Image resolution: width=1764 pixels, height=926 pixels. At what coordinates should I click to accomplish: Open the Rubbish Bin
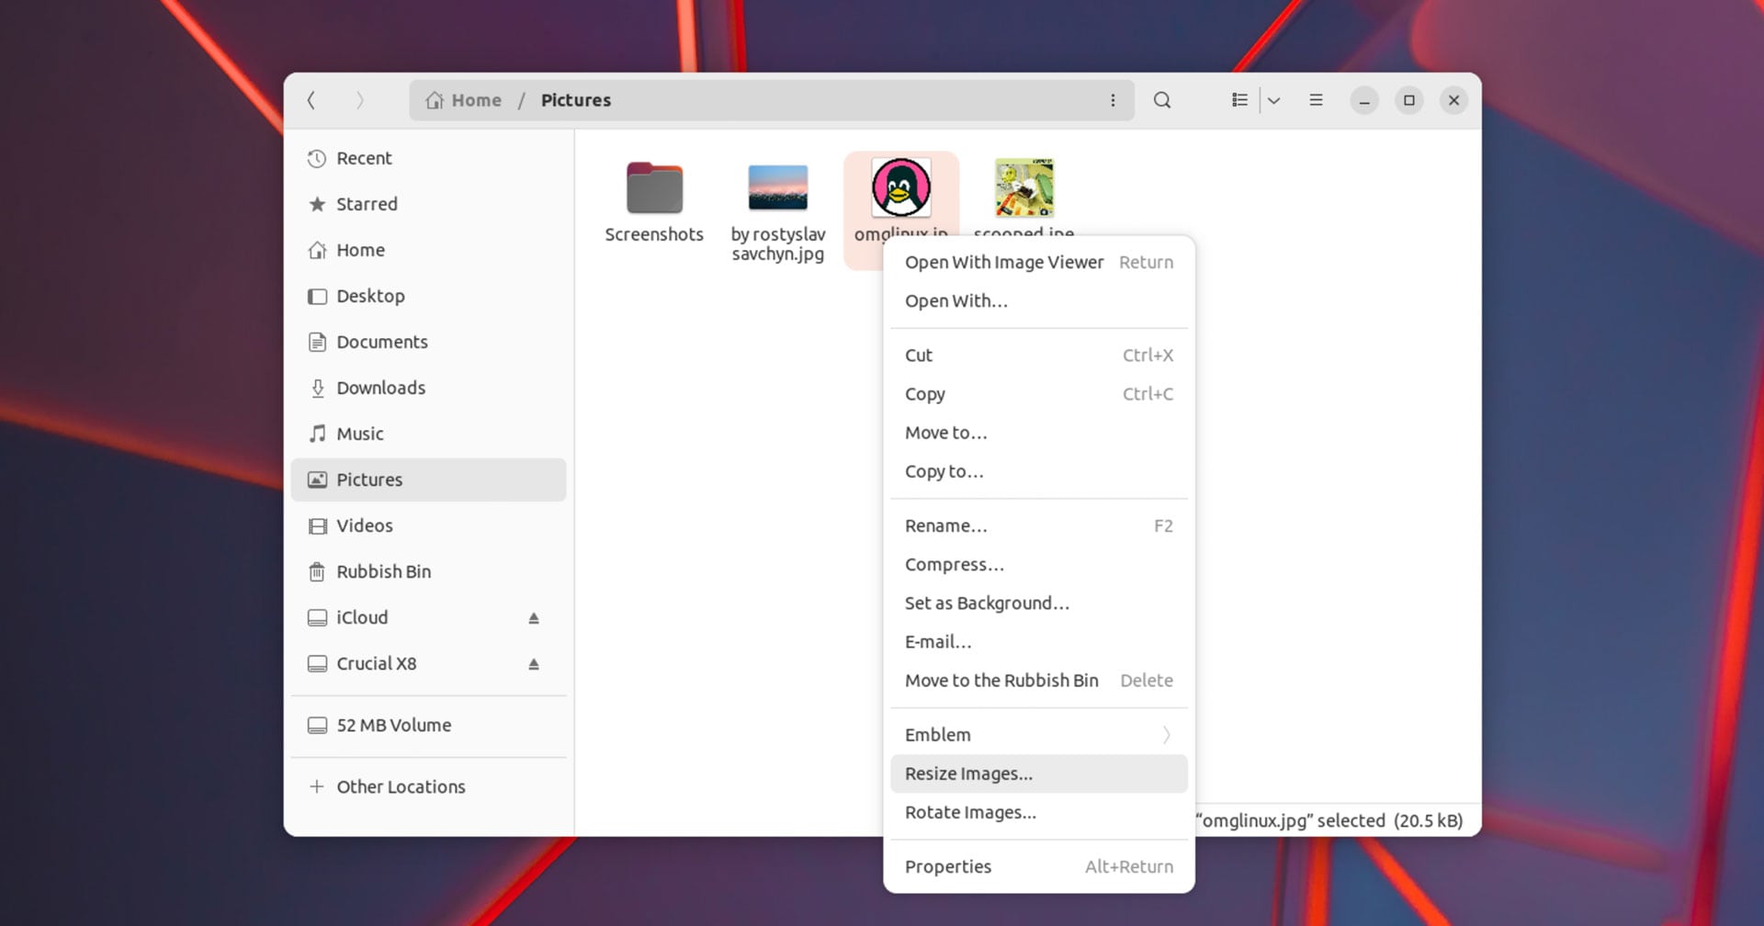(384, 571)
